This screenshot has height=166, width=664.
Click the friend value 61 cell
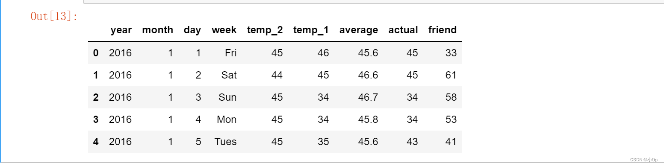tap(450, 75)
